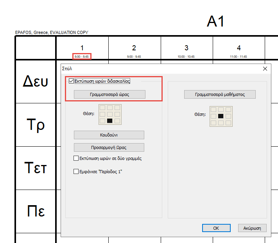Screen dimensions: 278x243
Task: Click the 'Κουδούνι' button
Action: tap(109, 135)
